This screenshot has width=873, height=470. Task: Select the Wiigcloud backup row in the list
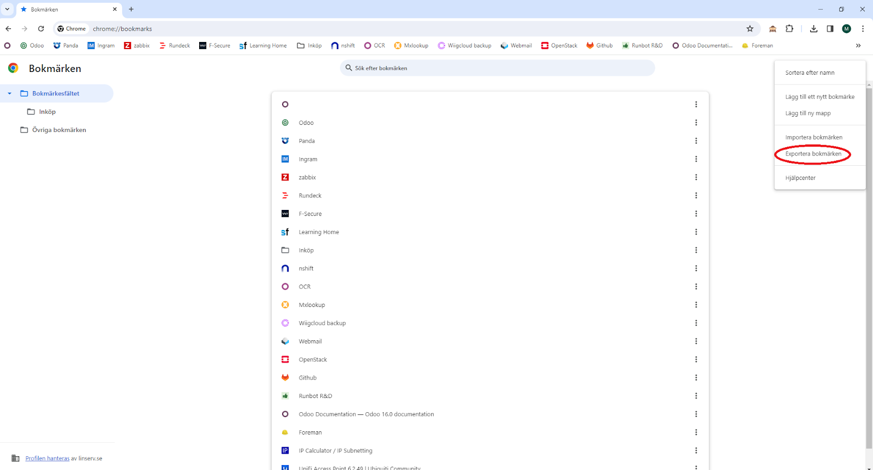coord(490,323)
